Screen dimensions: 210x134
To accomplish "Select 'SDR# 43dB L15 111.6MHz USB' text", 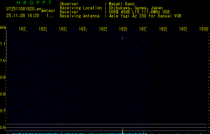I will (x=139, y=12).
